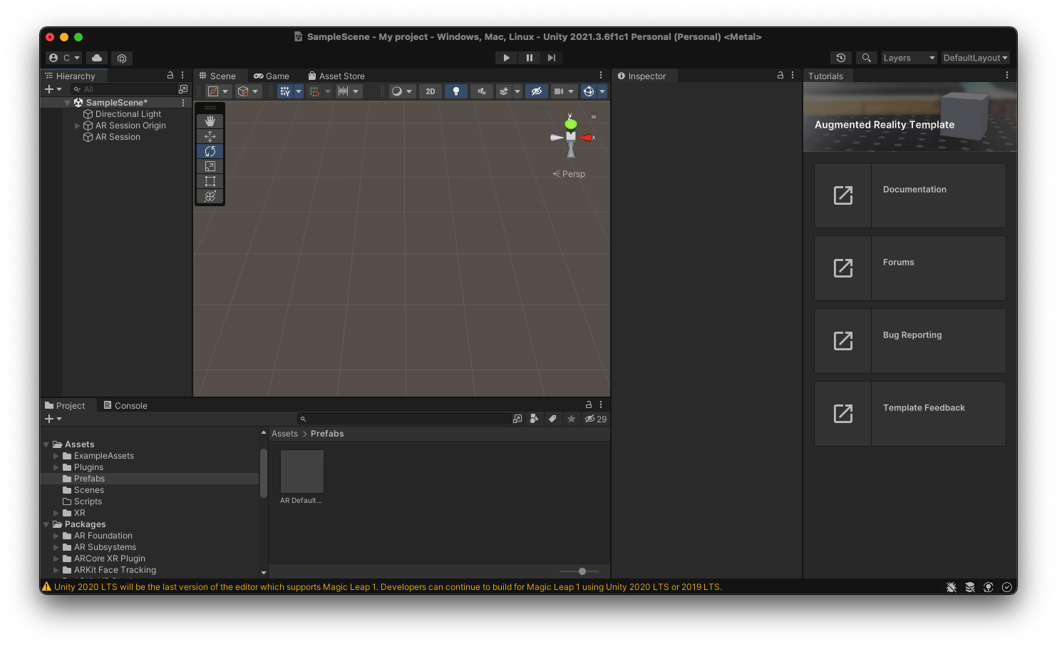Viewport: 1057px width, 647px height.
Task: Click the Assets breadcrumb
Action: tap(284, 434)
